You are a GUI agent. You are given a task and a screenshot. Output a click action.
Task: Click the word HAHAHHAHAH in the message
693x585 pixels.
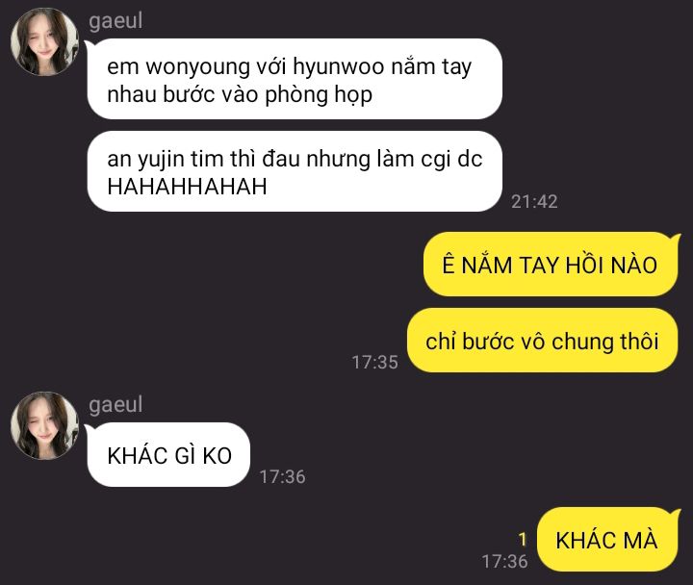(x=187, y=186)
